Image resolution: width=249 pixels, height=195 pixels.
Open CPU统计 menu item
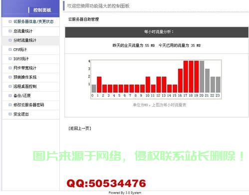coord(20,49)
